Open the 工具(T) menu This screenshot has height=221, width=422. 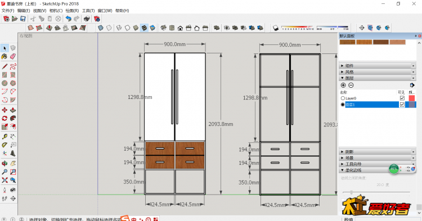tap(88, 11)
